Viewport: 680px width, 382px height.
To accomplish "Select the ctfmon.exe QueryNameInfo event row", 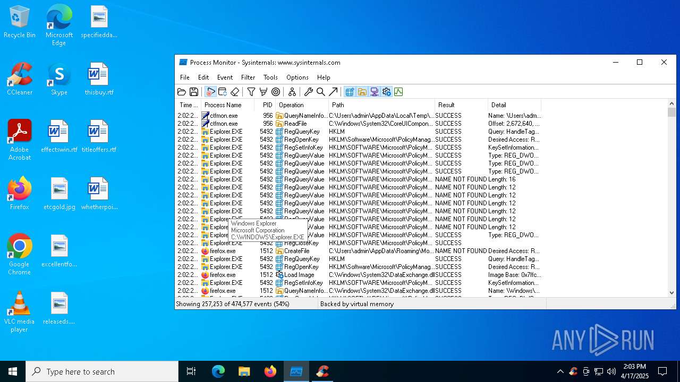I will pos(359,116).
